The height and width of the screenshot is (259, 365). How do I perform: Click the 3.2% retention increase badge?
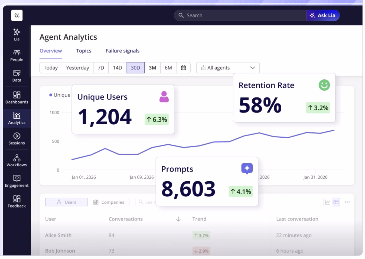click(318, 108)
